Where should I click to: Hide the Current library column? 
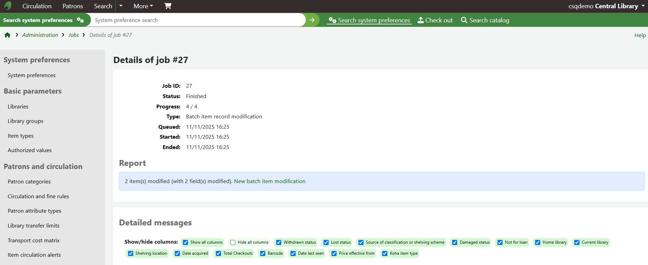(577, 242)
